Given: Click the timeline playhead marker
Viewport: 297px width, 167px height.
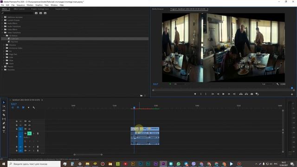Looking at the screenshot, I should click(134, 108).
